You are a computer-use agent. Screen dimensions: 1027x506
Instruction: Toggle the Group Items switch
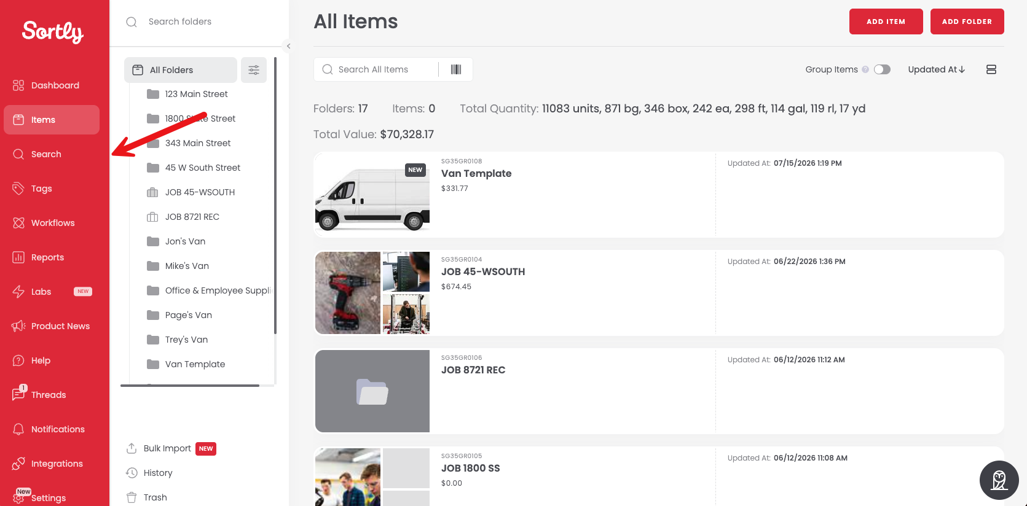coord(882,69)
